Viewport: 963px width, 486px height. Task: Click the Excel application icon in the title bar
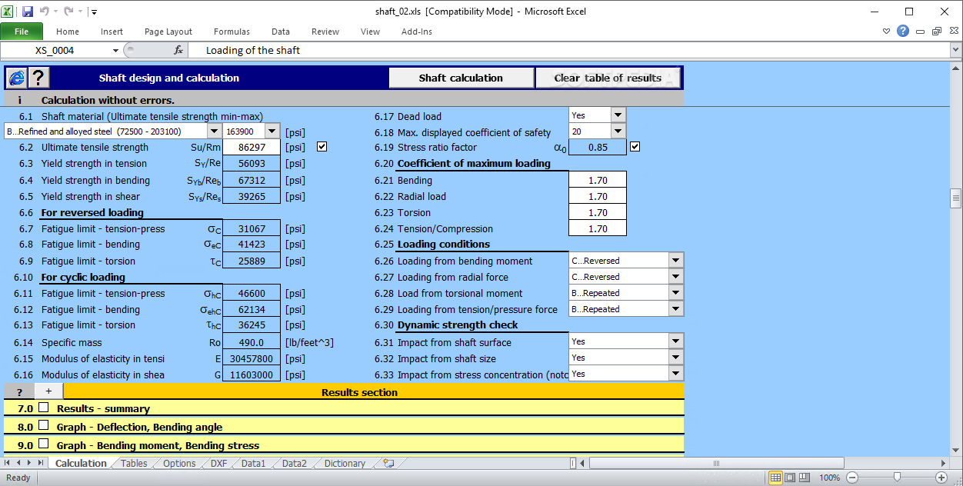(x=8, y=12)
